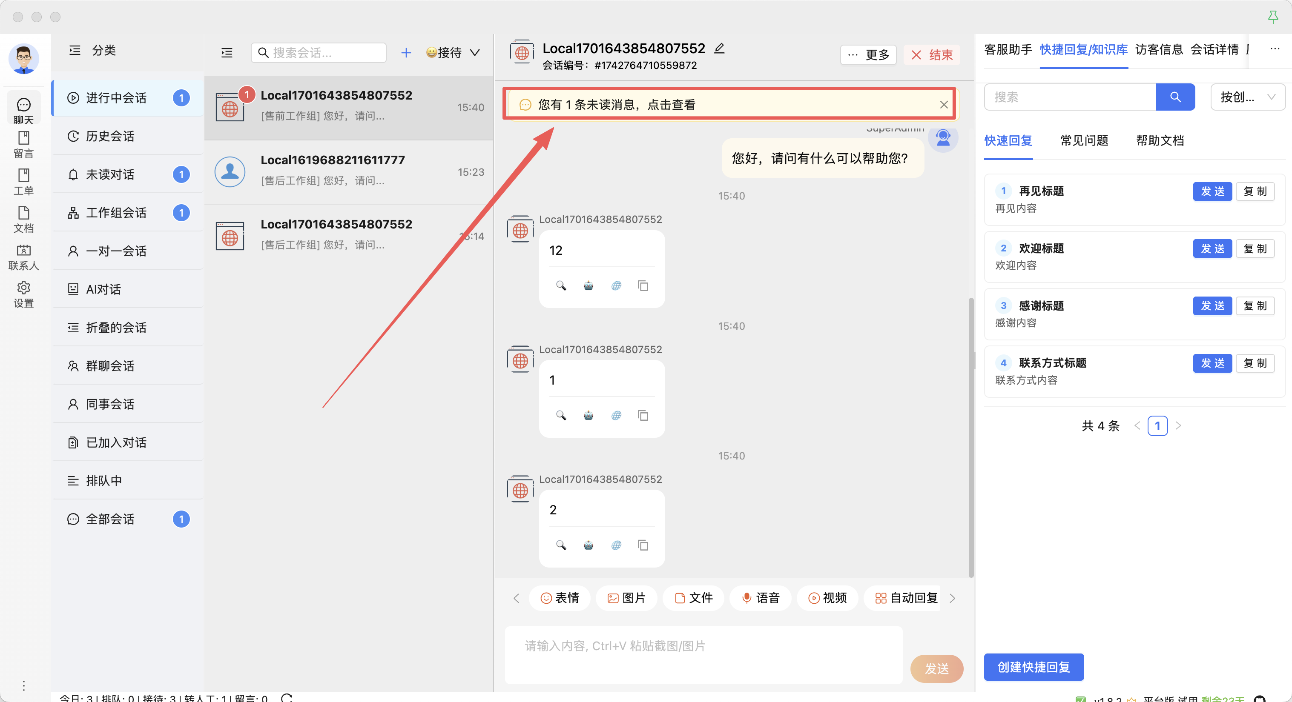This screenshot has height=702, width=1292.
Task: Click magnifier icon under message 2
Action: (561, 545)
